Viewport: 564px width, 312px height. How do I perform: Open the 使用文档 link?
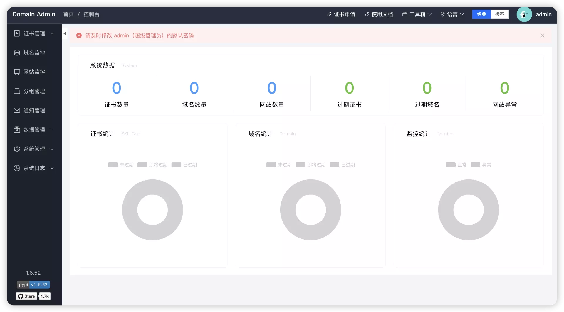(x=379, y=14)
